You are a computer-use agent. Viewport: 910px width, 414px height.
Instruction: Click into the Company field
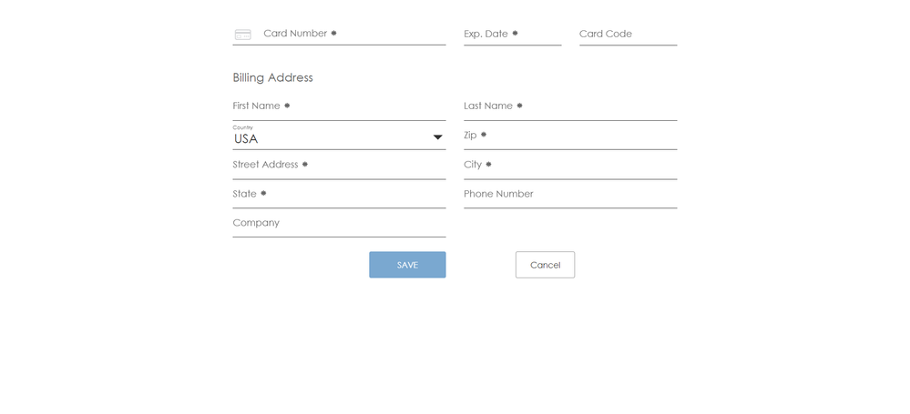point(339,223)
